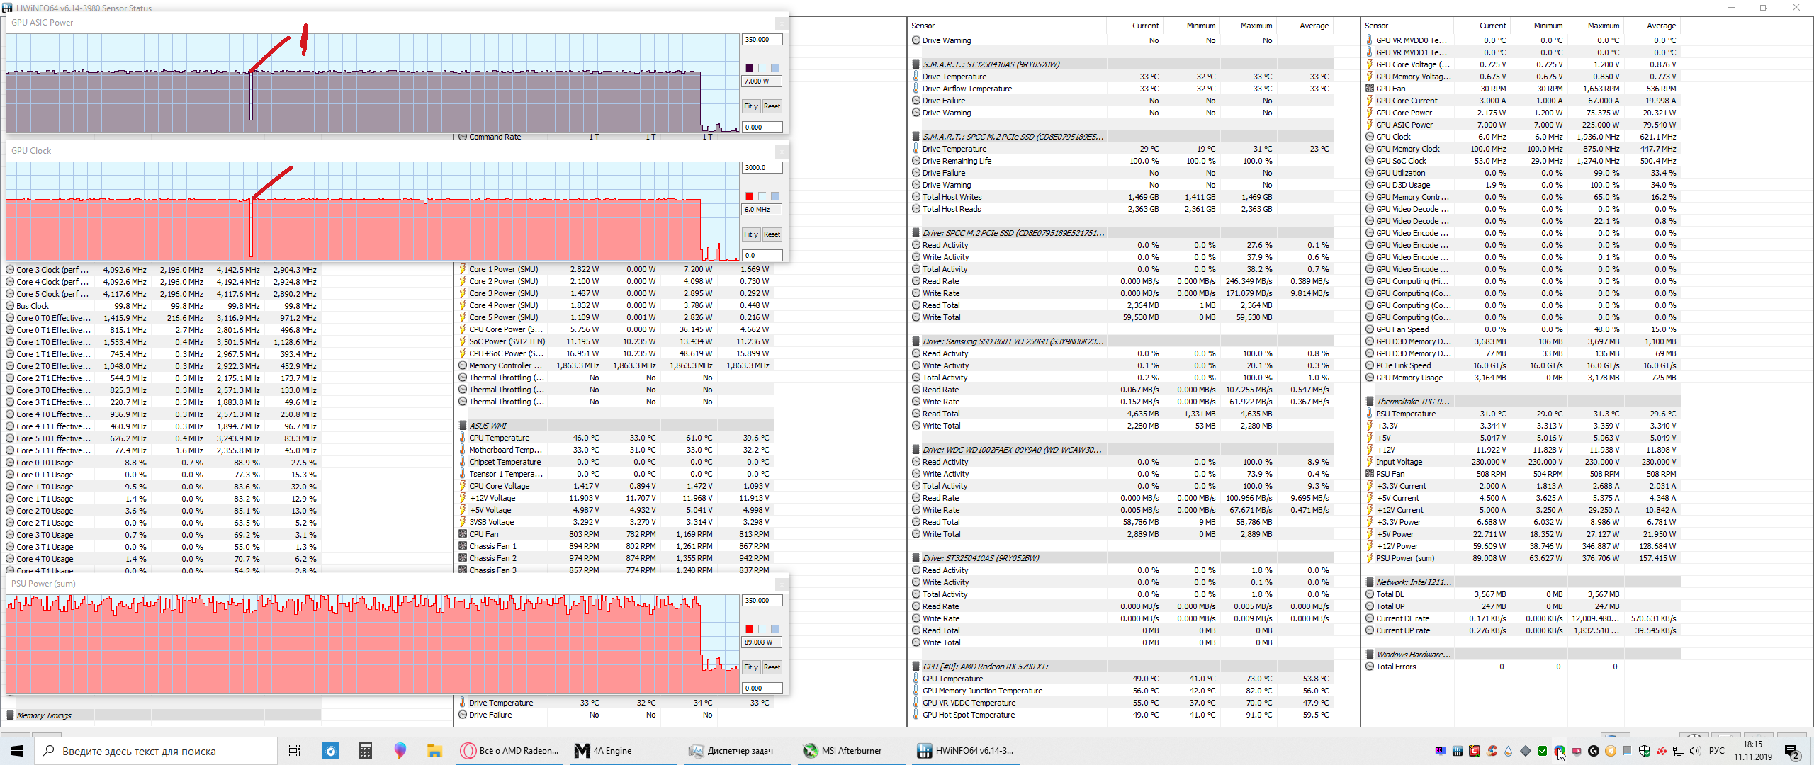Click the dark purple line color swatch in GPU ASIC Power graph
The width and height of the screenshot is (1814, 765).
click(x=750, y=68)
